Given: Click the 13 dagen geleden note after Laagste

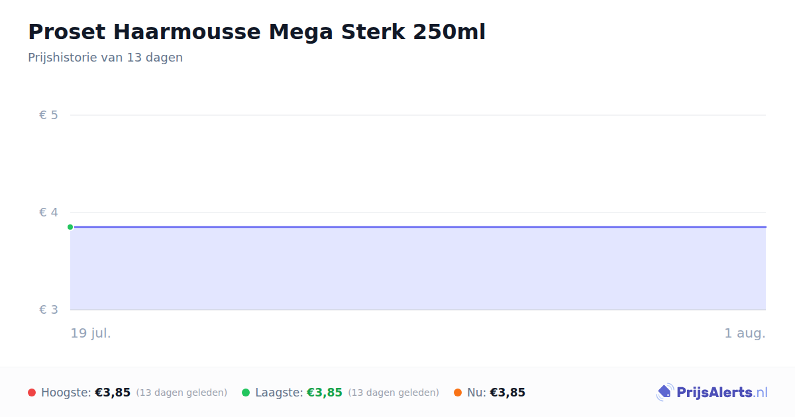Looking at the screenshot, I should [394, 393].
